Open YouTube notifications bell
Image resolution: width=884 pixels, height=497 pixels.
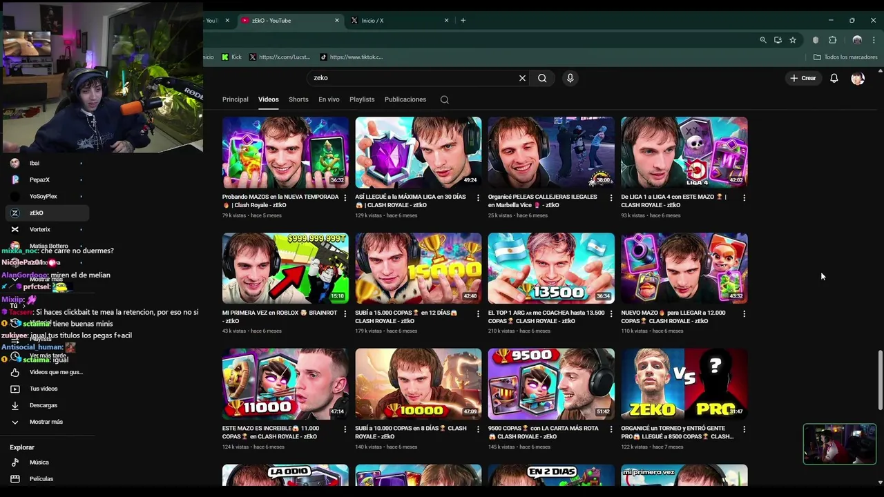point(834,78)
